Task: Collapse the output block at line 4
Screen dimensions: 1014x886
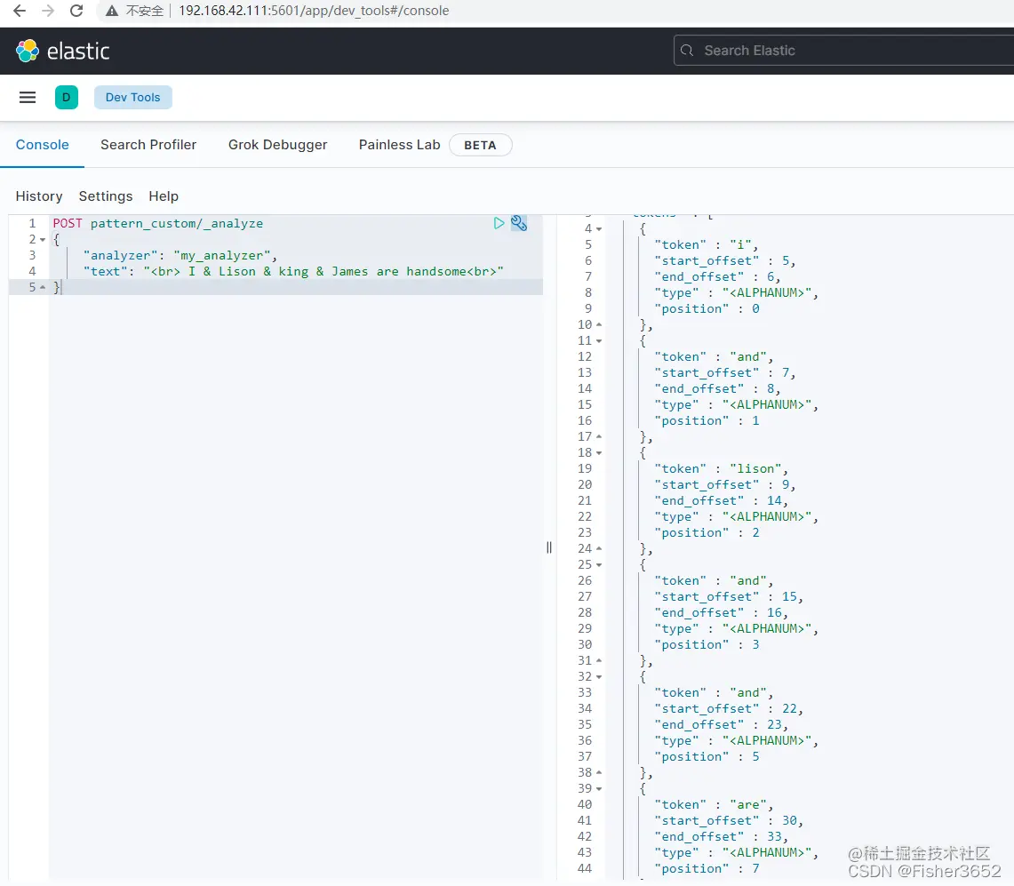Action: (x=599, y=229)
